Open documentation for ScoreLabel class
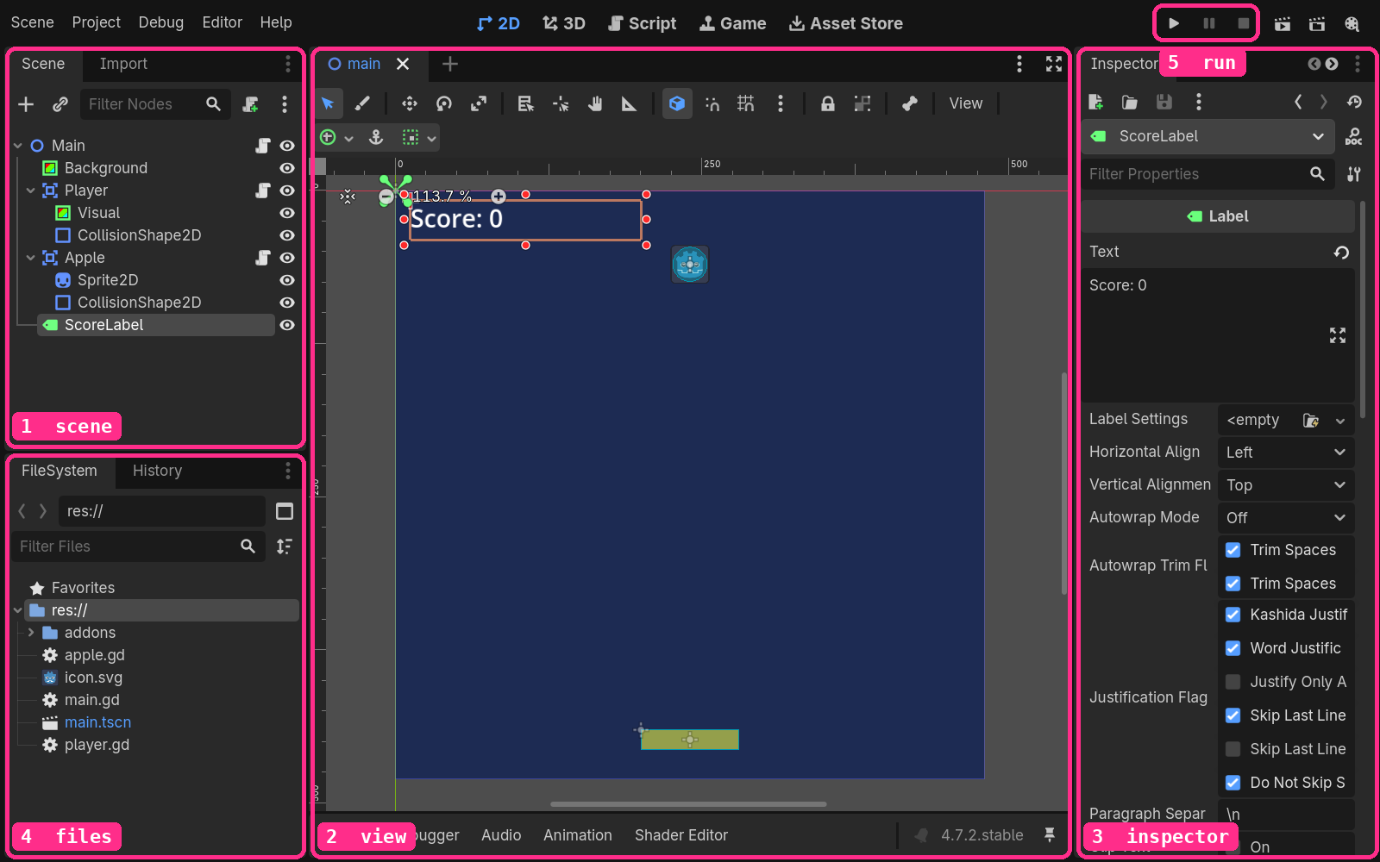 [1354, 136]
